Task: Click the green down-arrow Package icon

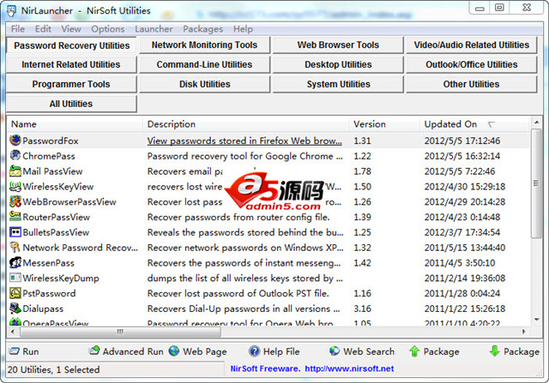Action: tap(494, 351)
